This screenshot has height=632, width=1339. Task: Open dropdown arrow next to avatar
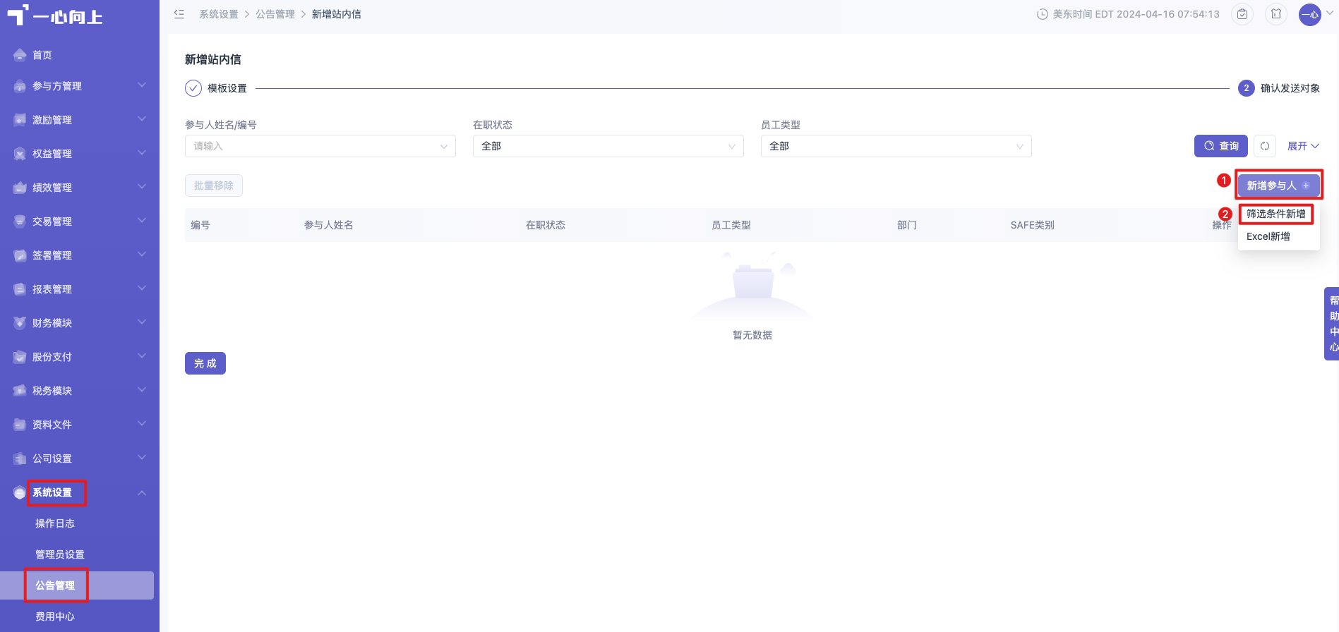(x=1331, y=13)
